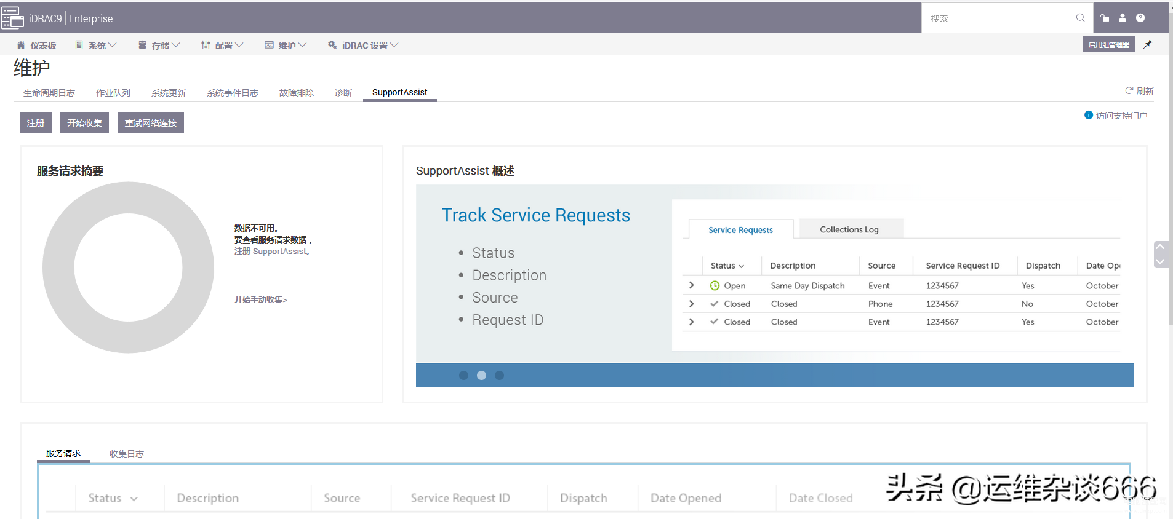
Task: Select first carousel slide dot
Action: [x=463, y=375]
